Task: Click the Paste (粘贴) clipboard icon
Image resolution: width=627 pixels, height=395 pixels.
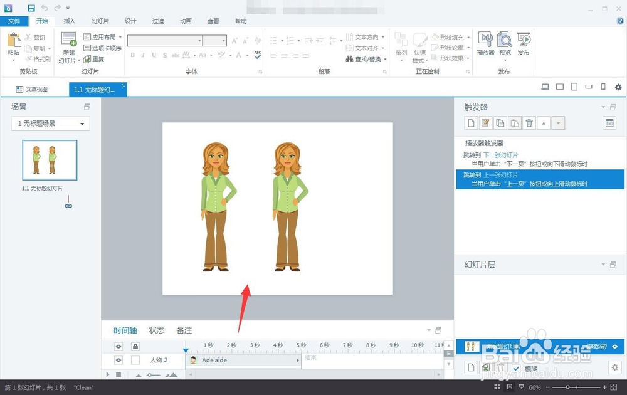Action: click(x=14, y=40)
